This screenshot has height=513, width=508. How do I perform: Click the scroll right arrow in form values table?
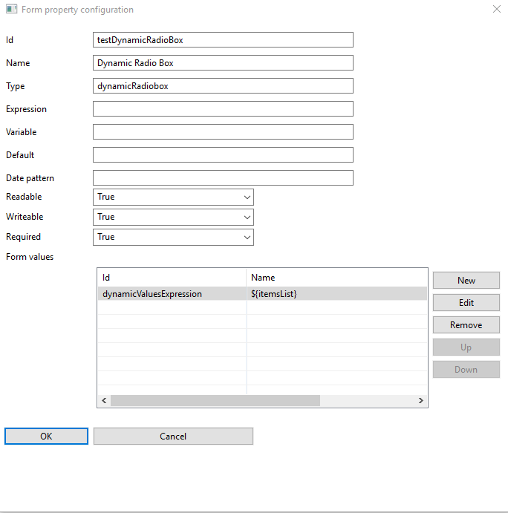click(421, 400)
